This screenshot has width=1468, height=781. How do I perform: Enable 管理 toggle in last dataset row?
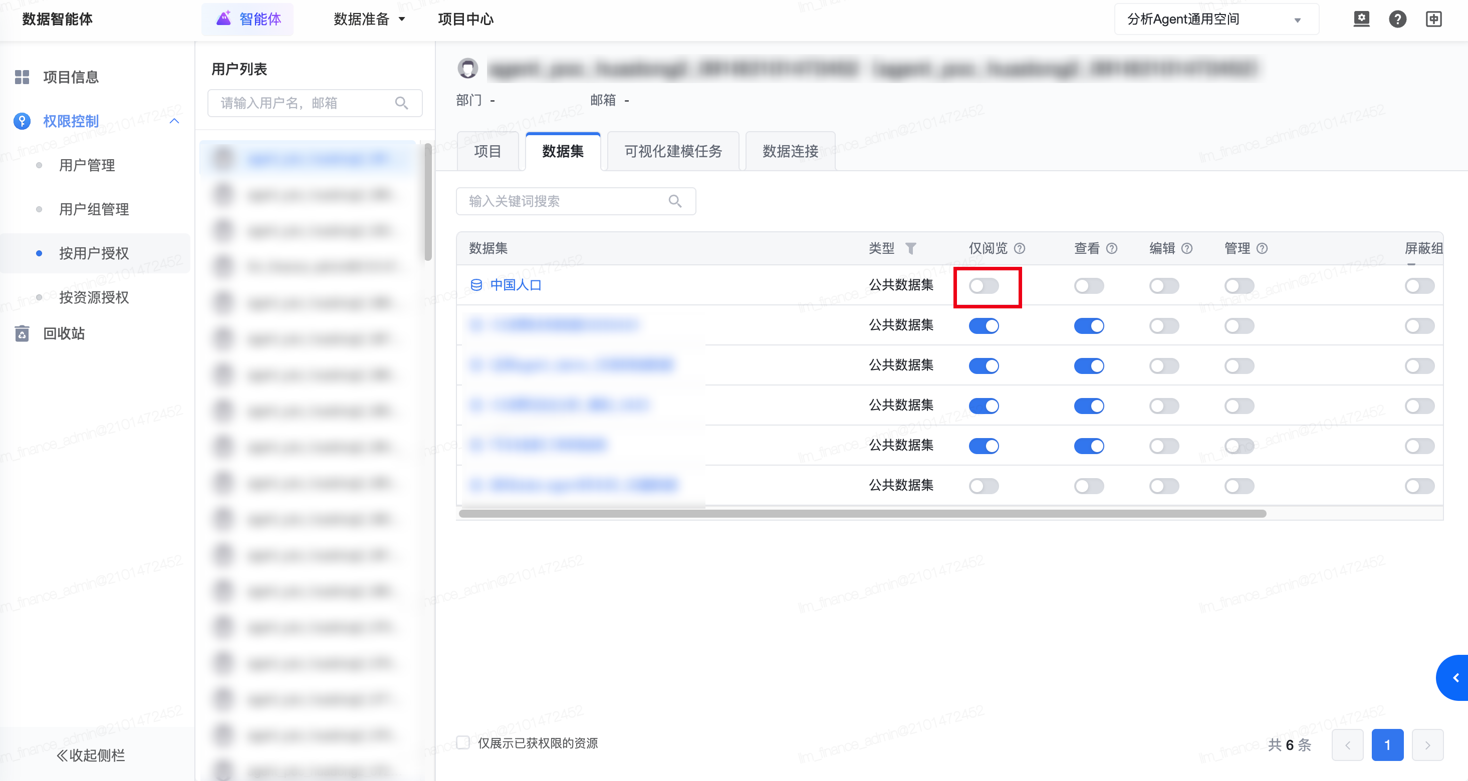pyautogui.click(x=1240, y=486)
